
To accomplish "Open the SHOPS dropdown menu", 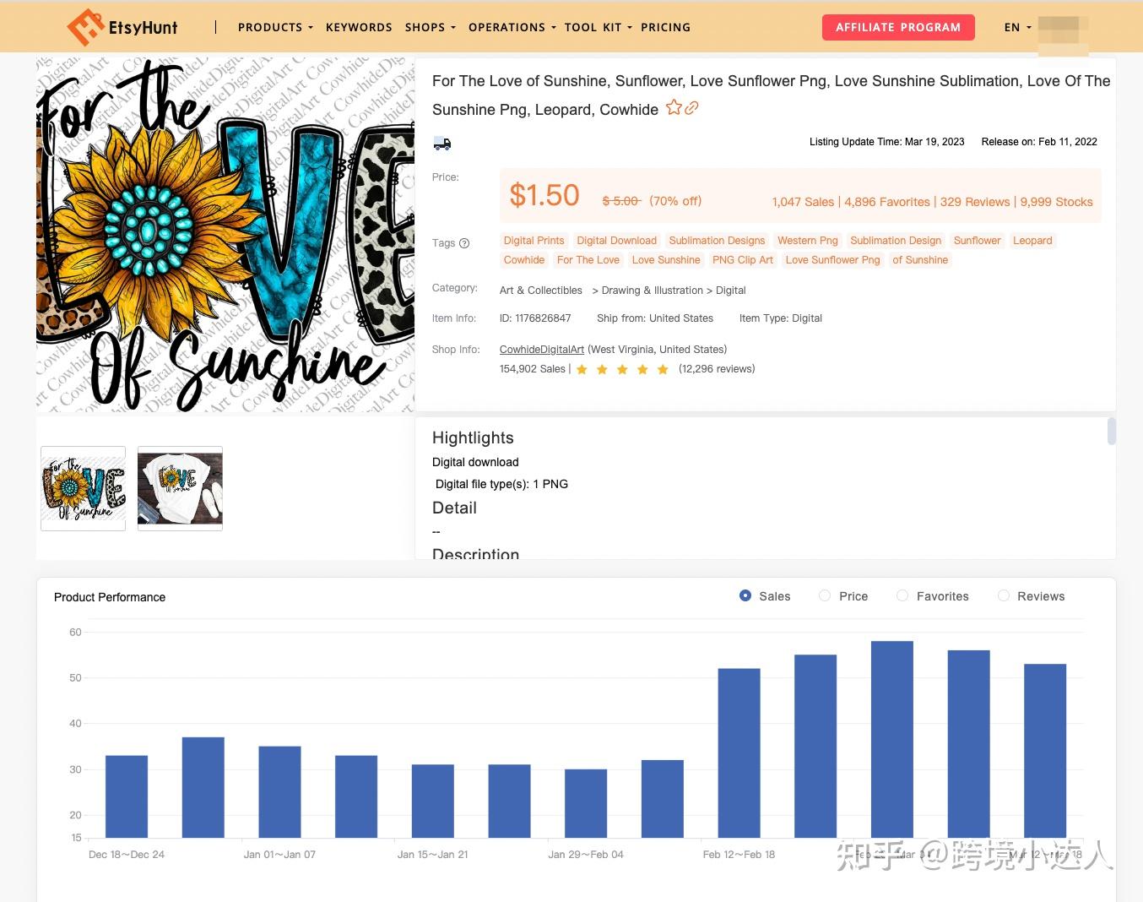I will coord(430,27).
